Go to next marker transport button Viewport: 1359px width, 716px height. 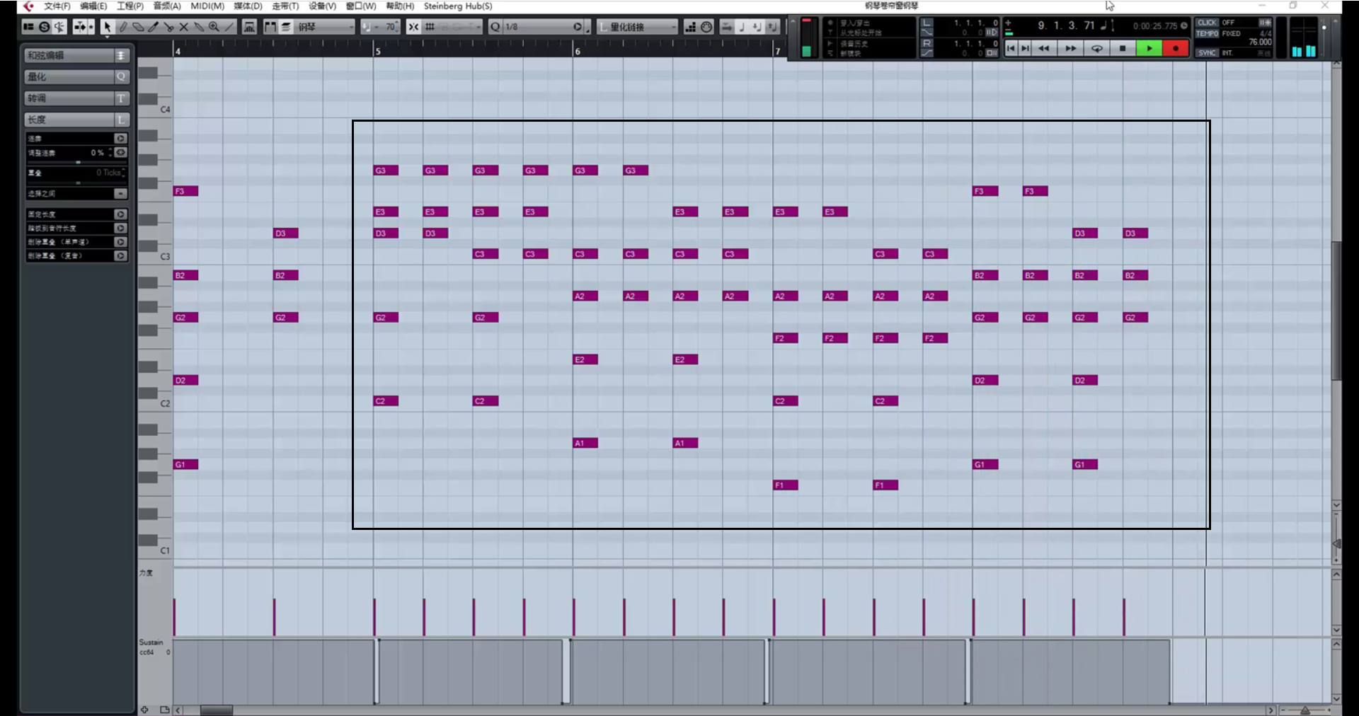coord(1026,48)
